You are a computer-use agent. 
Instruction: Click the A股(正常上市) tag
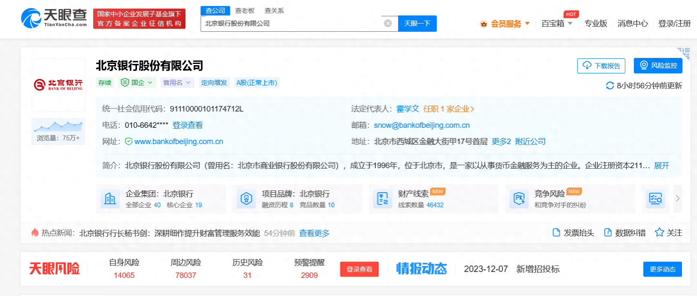(257, 82)
